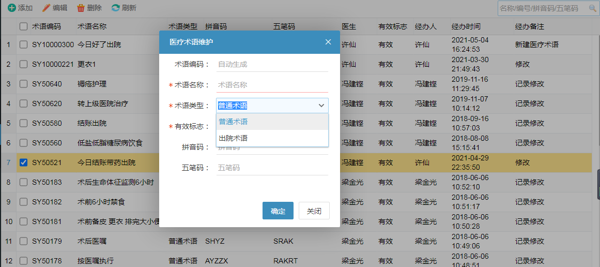Click the 确定 confirm button
The width and height of the screenshot is (600, 267).
point(278,211)
